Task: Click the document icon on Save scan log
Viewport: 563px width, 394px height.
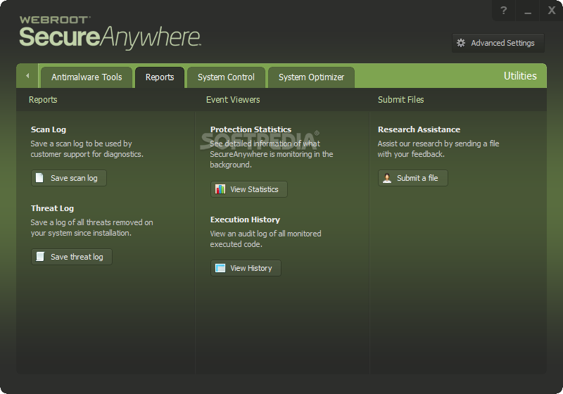Action: tap(39, 178)
